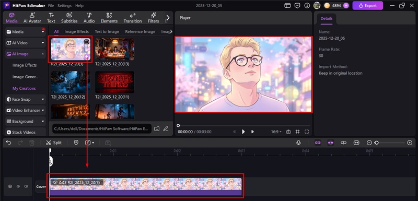Select My Creations in sidebar

point(24,88)
